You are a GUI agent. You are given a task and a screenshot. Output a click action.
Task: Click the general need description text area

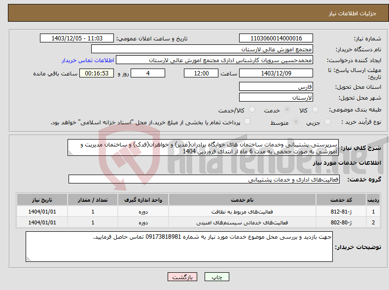[x=203, y=147]
